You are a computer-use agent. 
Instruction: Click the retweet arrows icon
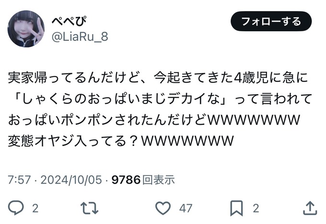[x=89, y=208]
